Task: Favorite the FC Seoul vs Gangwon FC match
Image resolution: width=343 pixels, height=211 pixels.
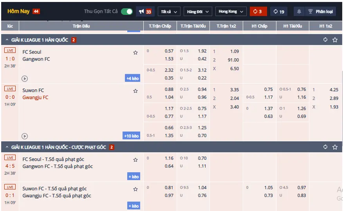Action: pos(135,52)
